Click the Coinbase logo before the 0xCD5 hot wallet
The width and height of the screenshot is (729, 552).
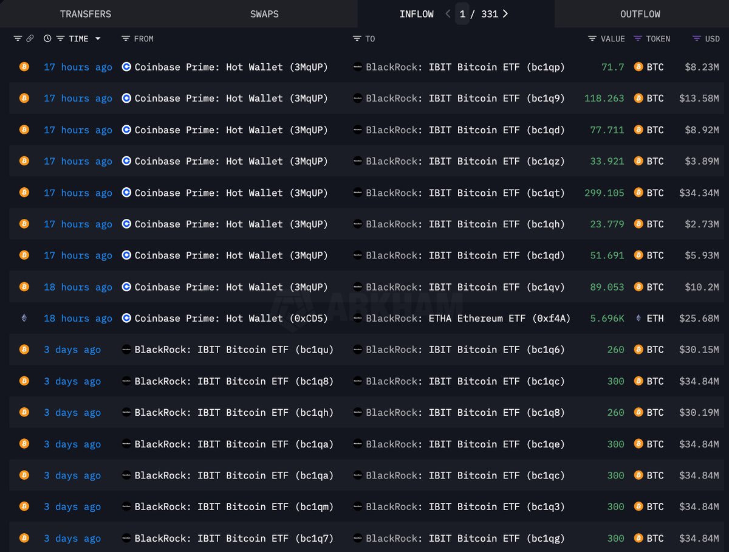(126, 318)
